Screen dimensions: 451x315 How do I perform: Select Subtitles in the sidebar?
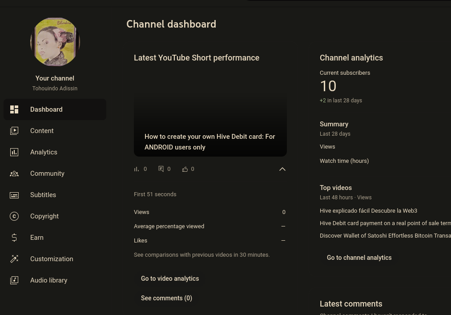coord(55,195)
